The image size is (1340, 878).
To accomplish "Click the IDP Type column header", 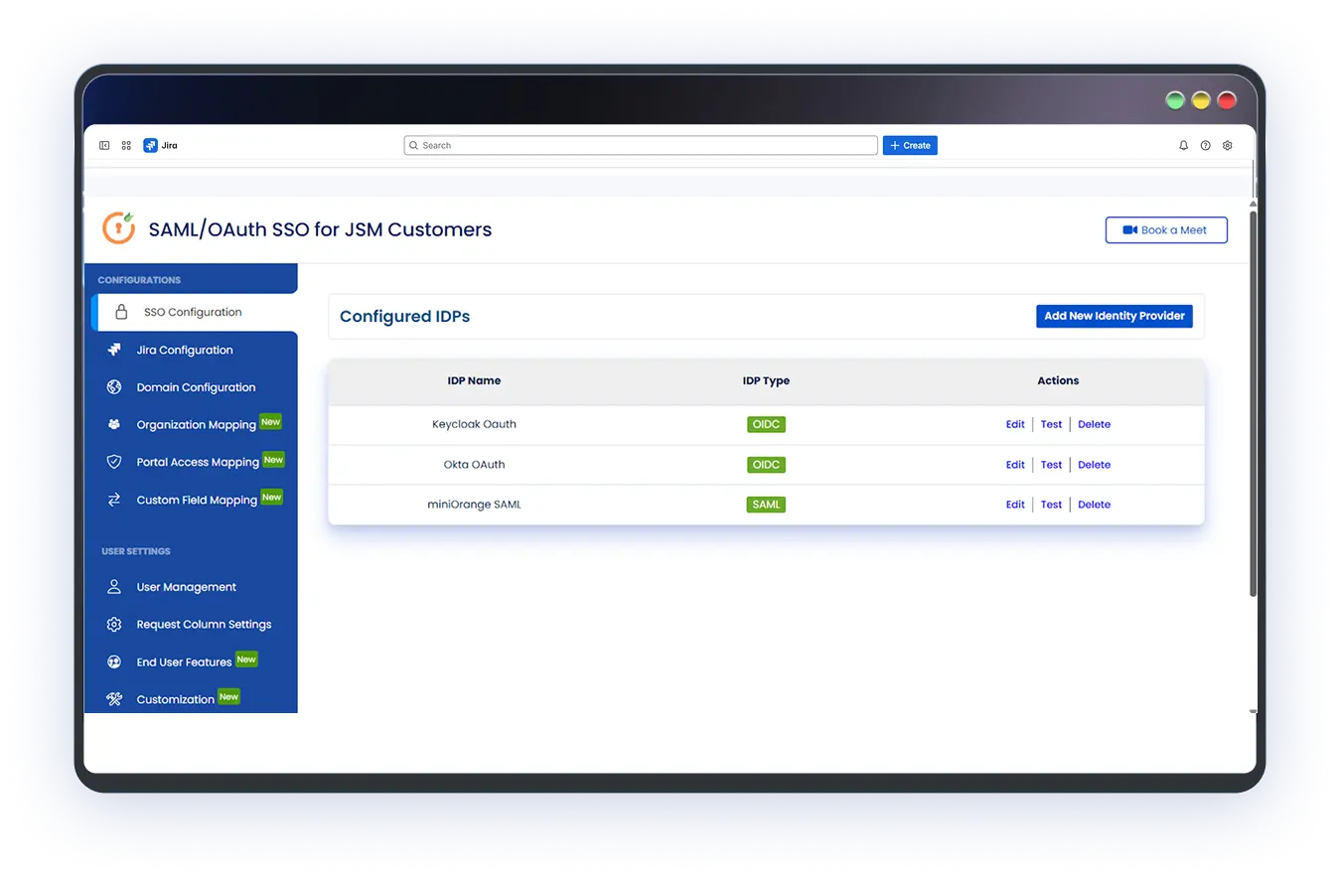I will 766,380.
